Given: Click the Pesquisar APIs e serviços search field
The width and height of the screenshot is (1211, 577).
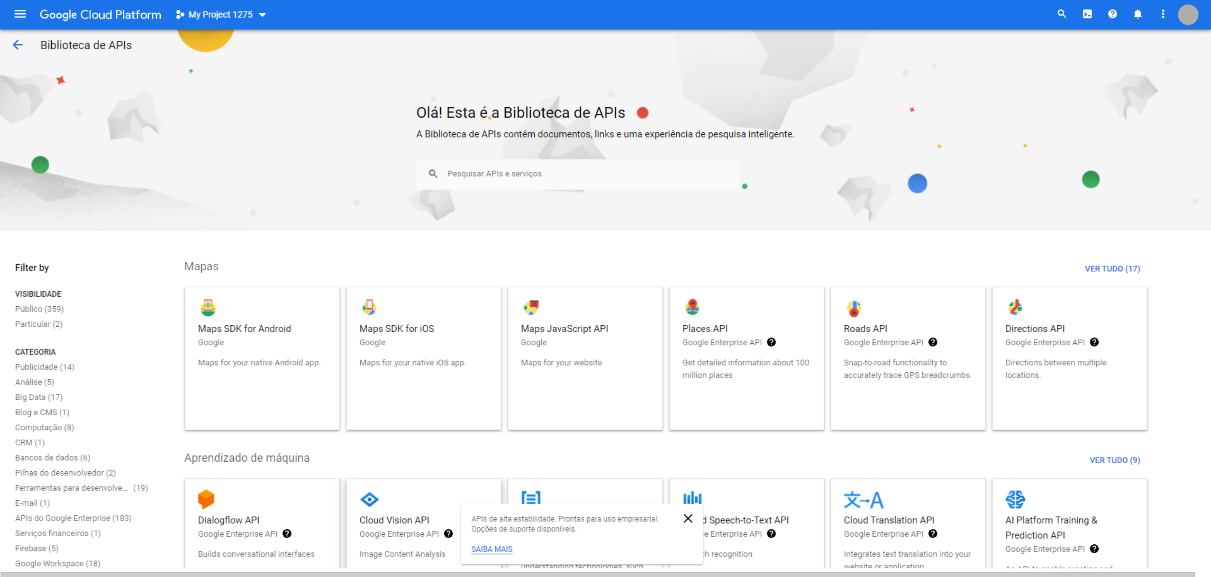Looking at the screenshot, I should [577, 174].
